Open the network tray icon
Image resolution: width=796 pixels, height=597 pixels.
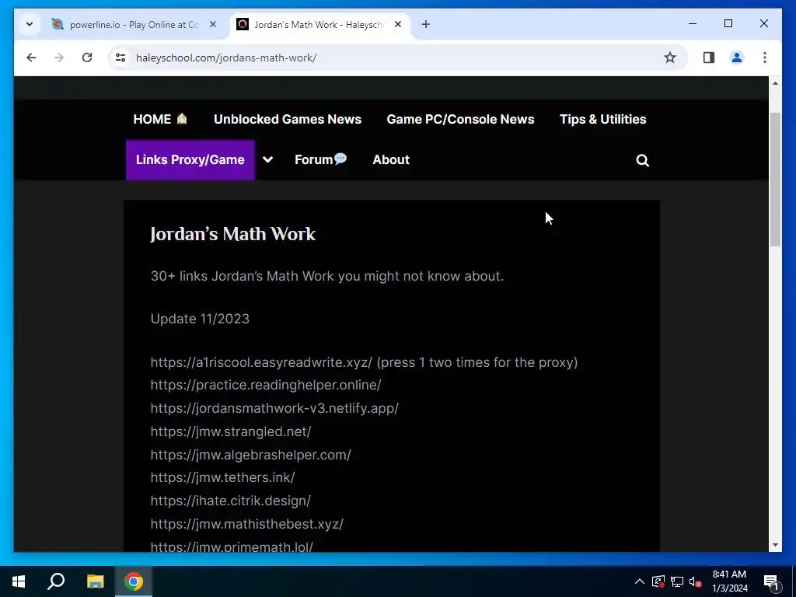tap(677, 581)
